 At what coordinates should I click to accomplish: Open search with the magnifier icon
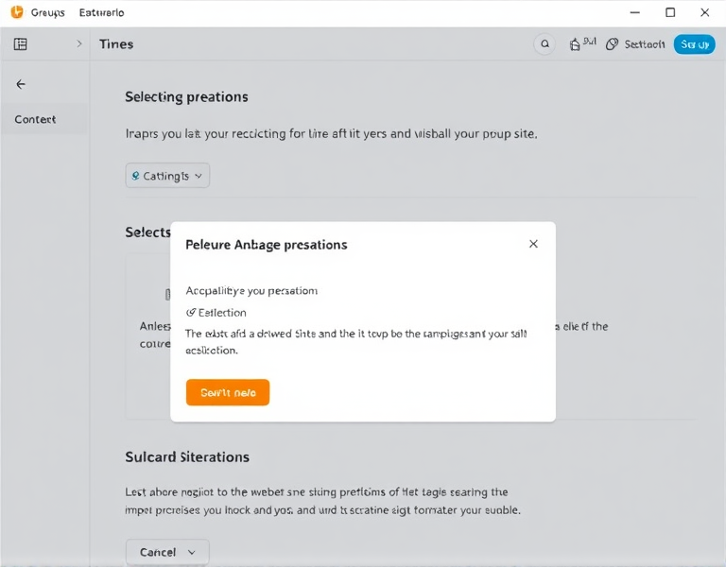click(x=544, y=44)
